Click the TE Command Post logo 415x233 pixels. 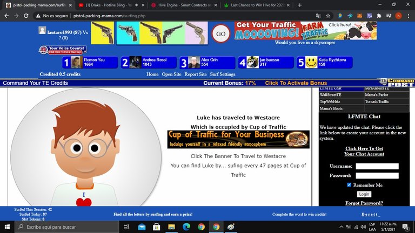[x=397, y=83]
